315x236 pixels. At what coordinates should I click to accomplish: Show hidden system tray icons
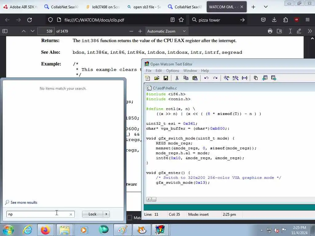coord(261,230)
